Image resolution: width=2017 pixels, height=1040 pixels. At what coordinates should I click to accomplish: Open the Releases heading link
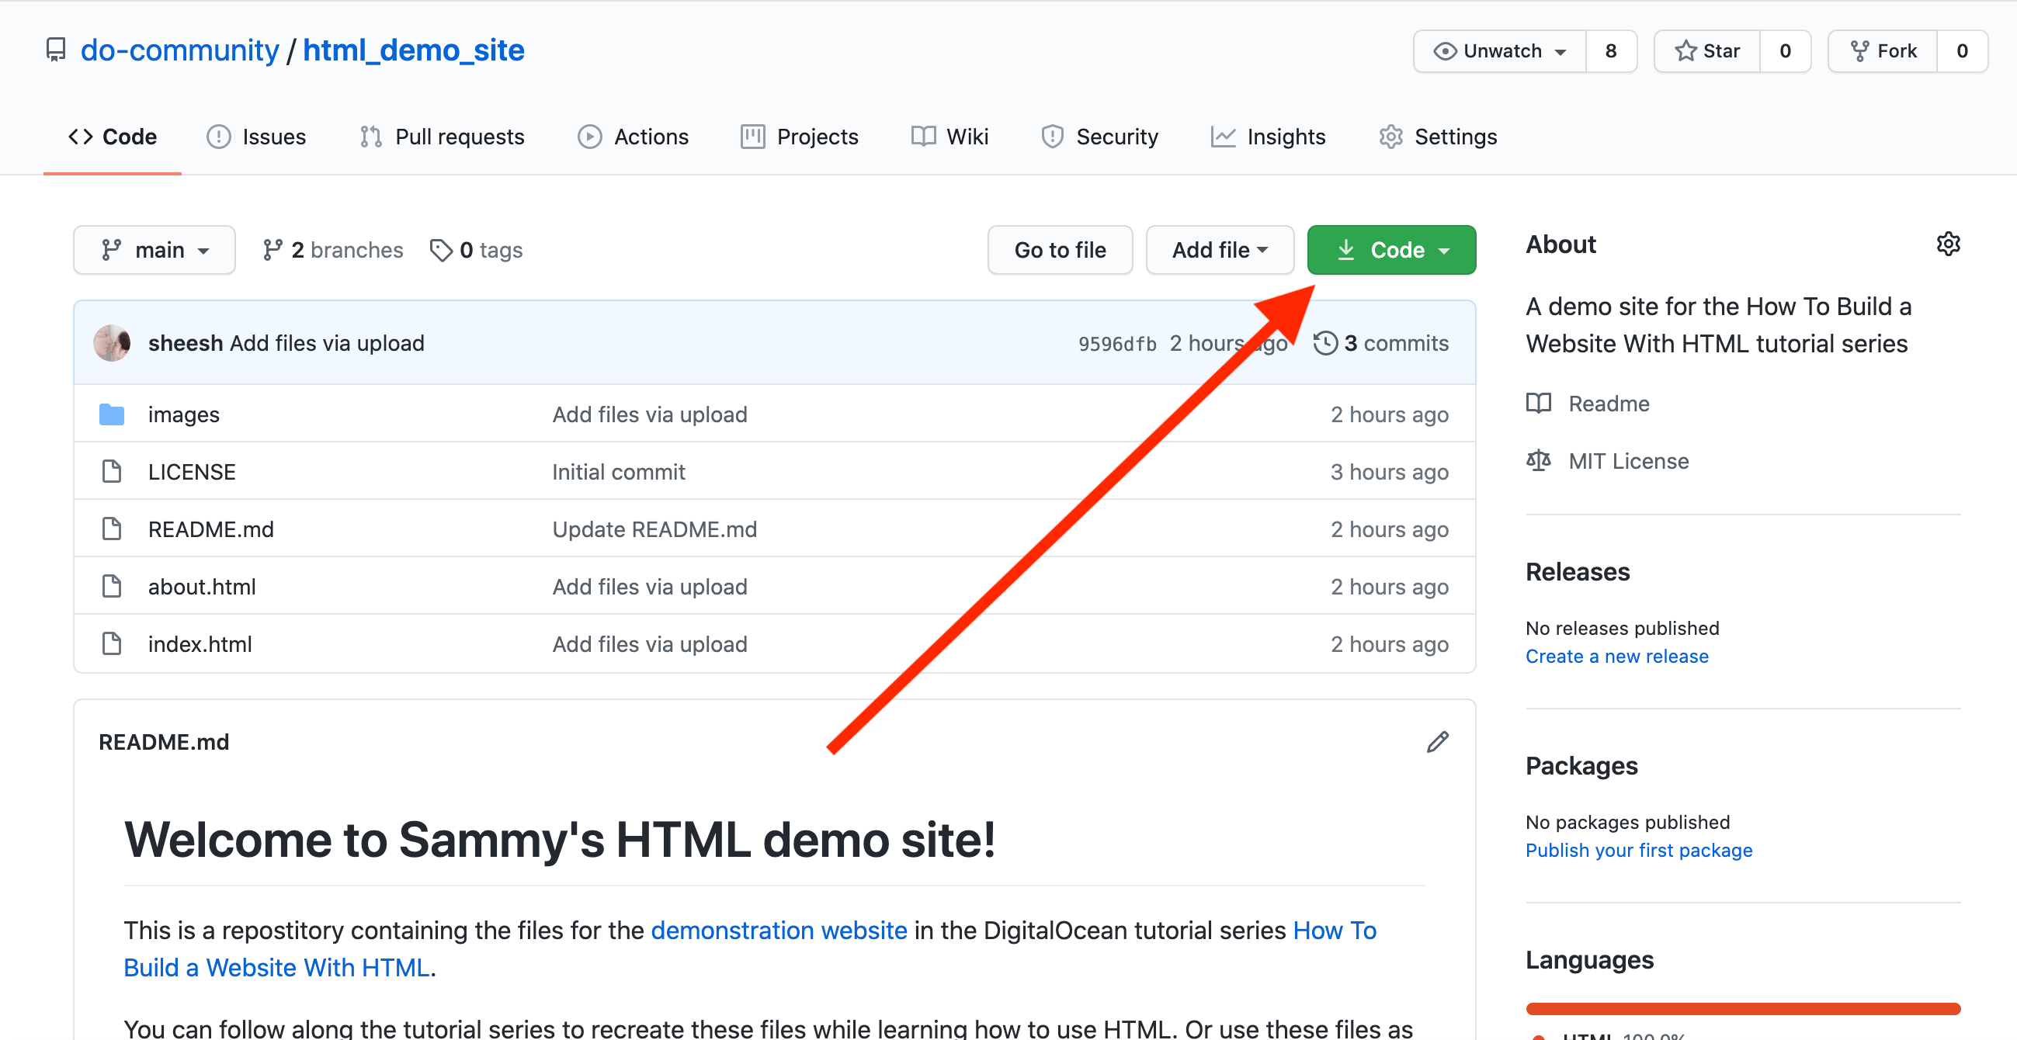(1578, 572)
